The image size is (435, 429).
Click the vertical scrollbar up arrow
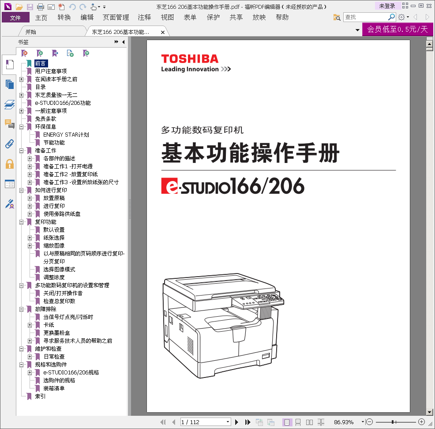(x=429, y=44)
